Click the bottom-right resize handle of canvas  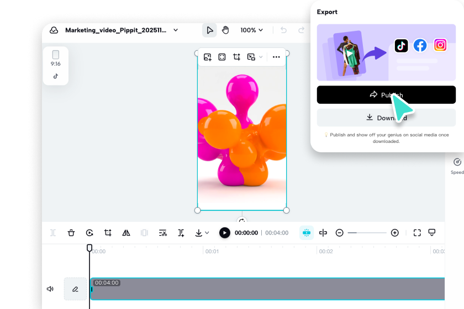(x=286, y=211)
